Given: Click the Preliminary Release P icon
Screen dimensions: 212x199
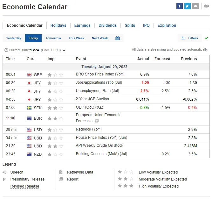Looking at the screenshot, I should click(x=4, y=179).
